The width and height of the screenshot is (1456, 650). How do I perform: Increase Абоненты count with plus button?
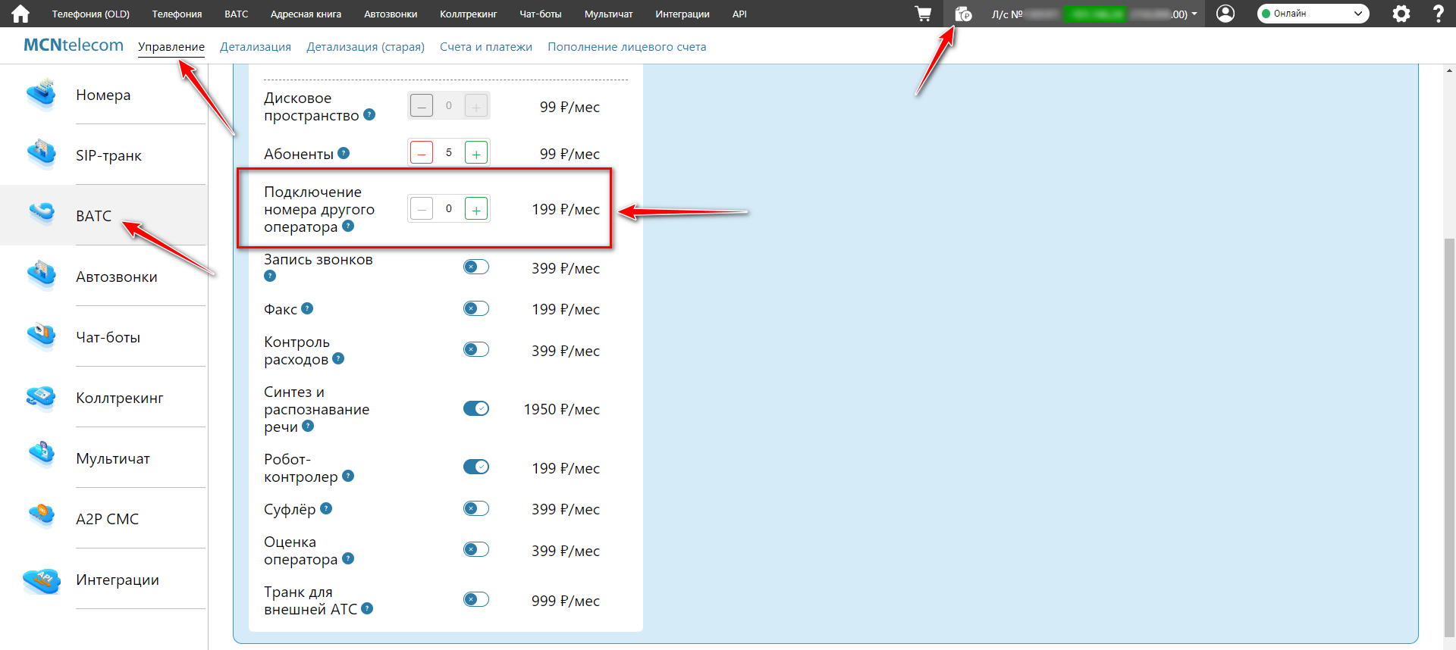tap(476, 153)
